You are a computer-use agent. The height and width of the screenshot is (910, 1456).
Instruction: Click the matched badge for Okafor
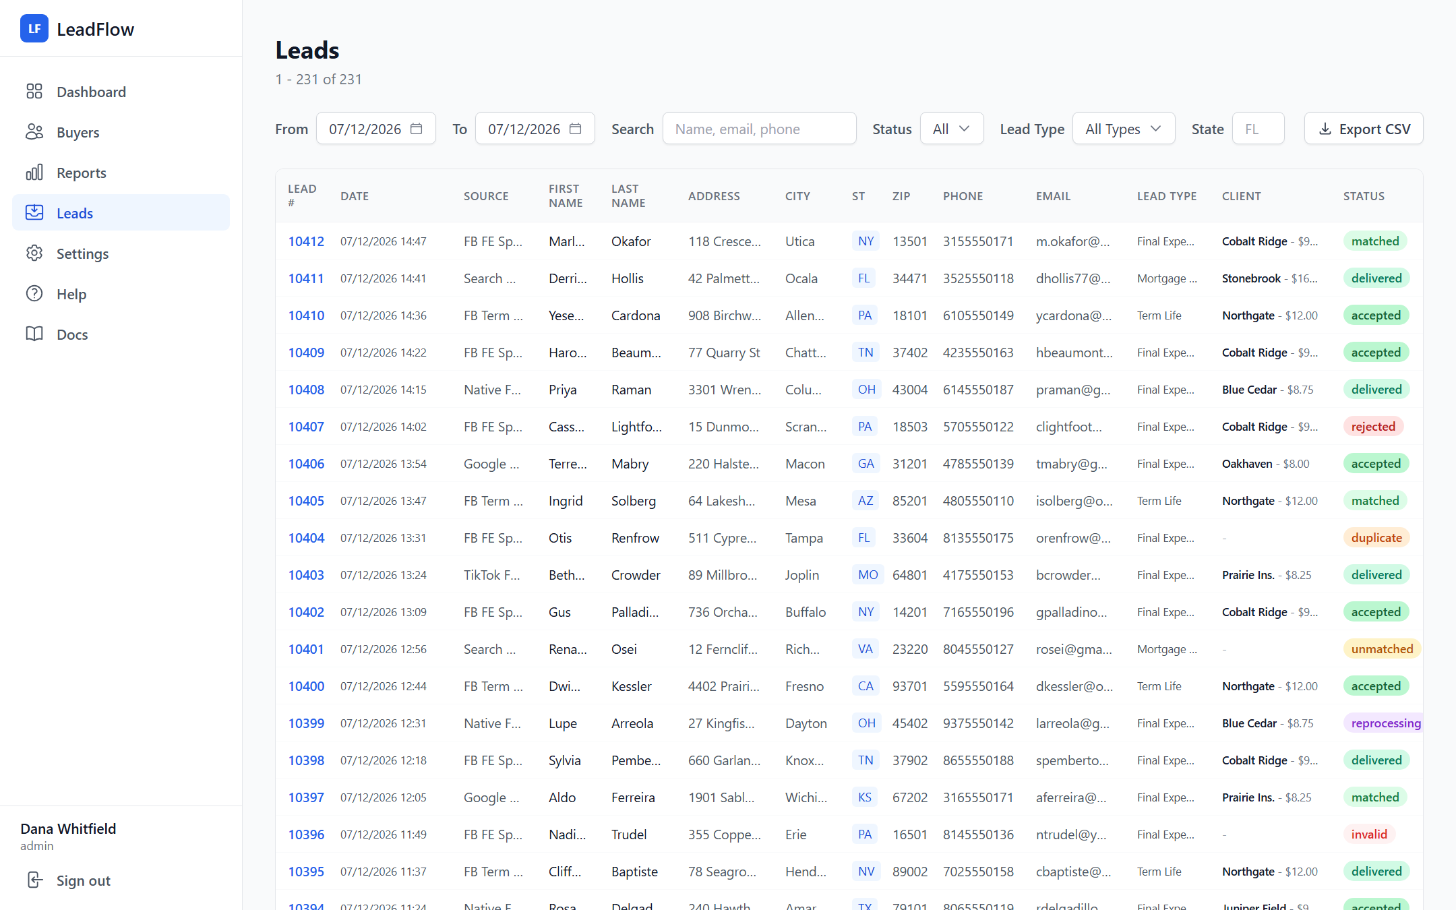point(1375,241)
